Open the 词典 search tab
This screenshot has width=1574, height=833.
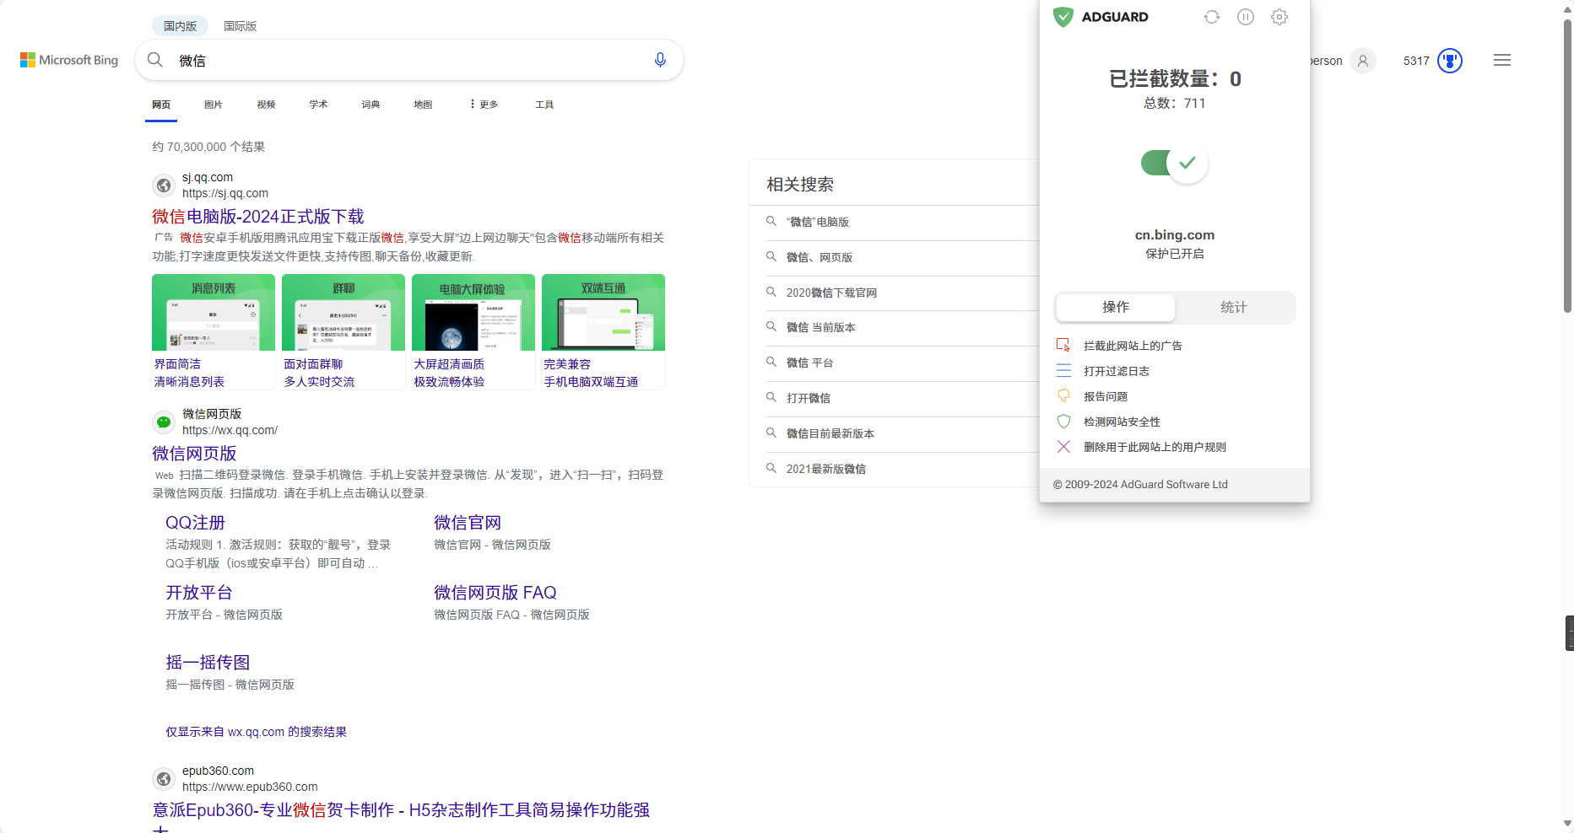pos(371,105)
